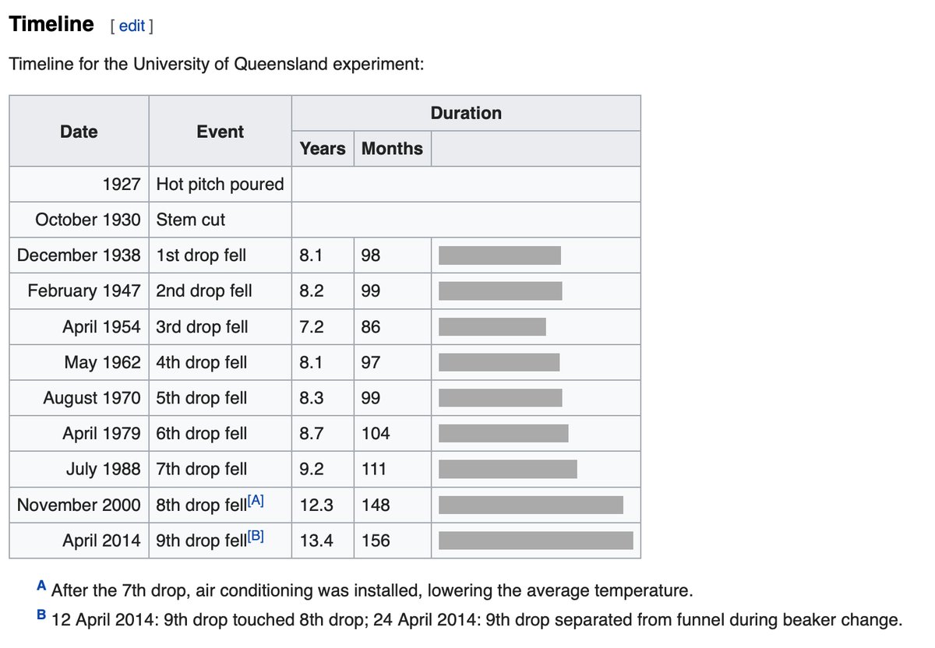Click the Event column header
Image resolution: width=935 pixels, height=648 pixels.
[x=220, y=132]
